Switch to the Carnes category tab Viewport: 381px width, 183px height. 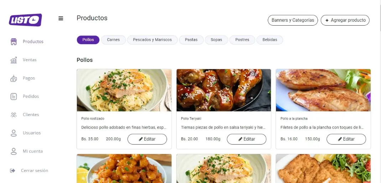pos(114,40)
